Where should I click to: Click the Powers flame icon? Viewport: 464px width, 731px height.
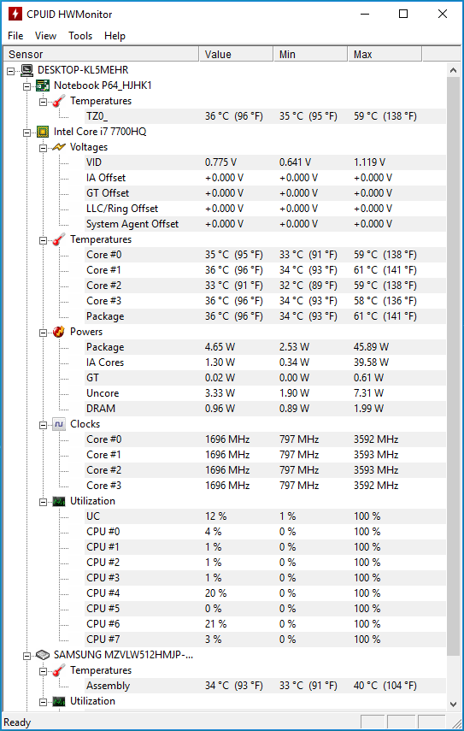[59, 332]
